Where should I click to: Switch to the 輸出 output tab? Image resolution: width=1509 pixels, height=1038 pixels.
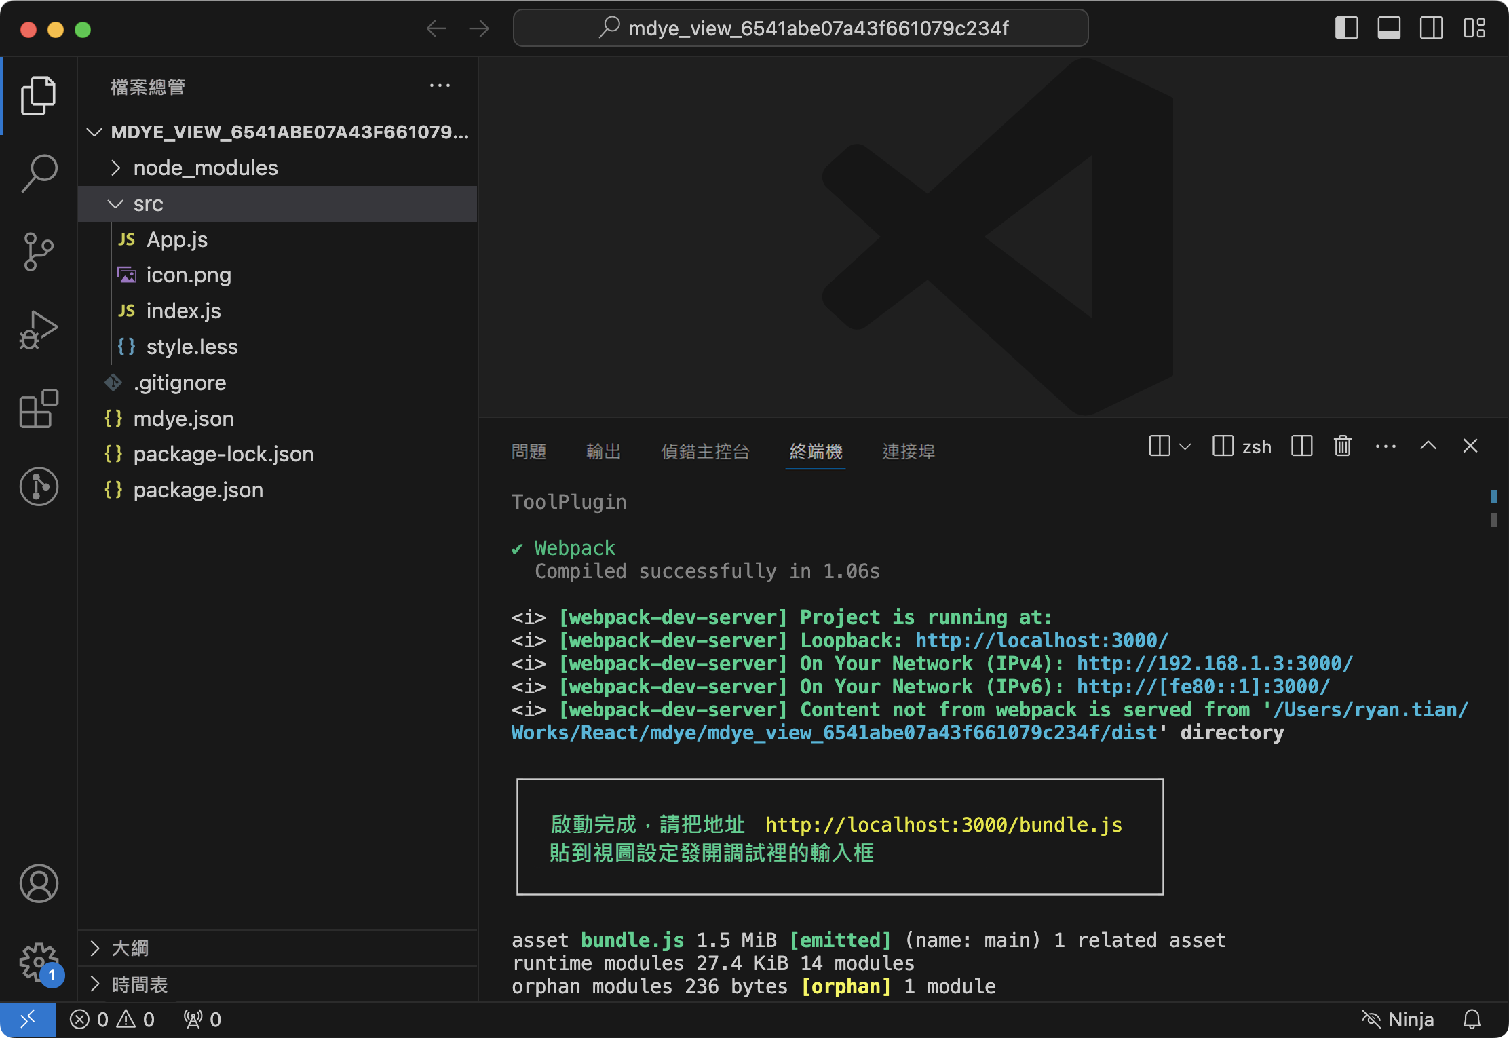[x=603, y=451]
